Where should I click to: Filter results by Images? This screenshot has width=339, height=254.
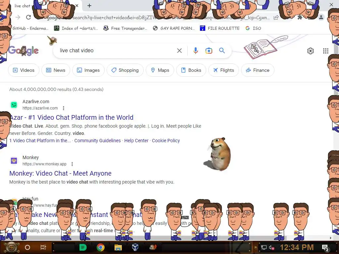tap(88, 70)
